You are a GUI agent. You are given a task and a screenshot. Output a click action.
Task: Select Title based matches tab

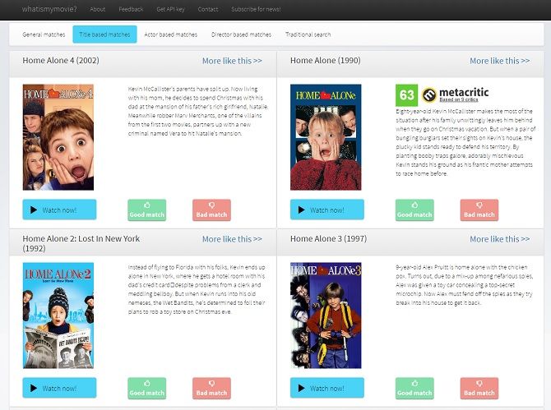pos(104,35)
